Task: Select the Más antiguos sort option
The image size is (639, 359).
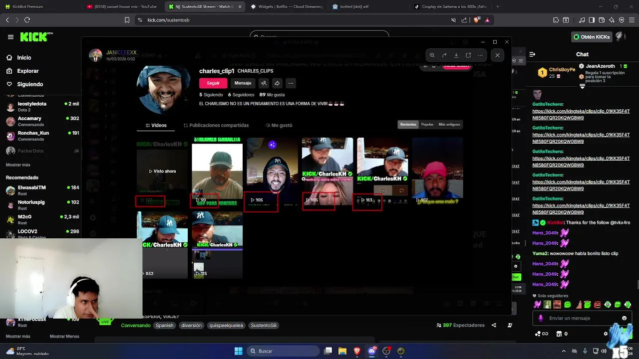Action: 449,125
